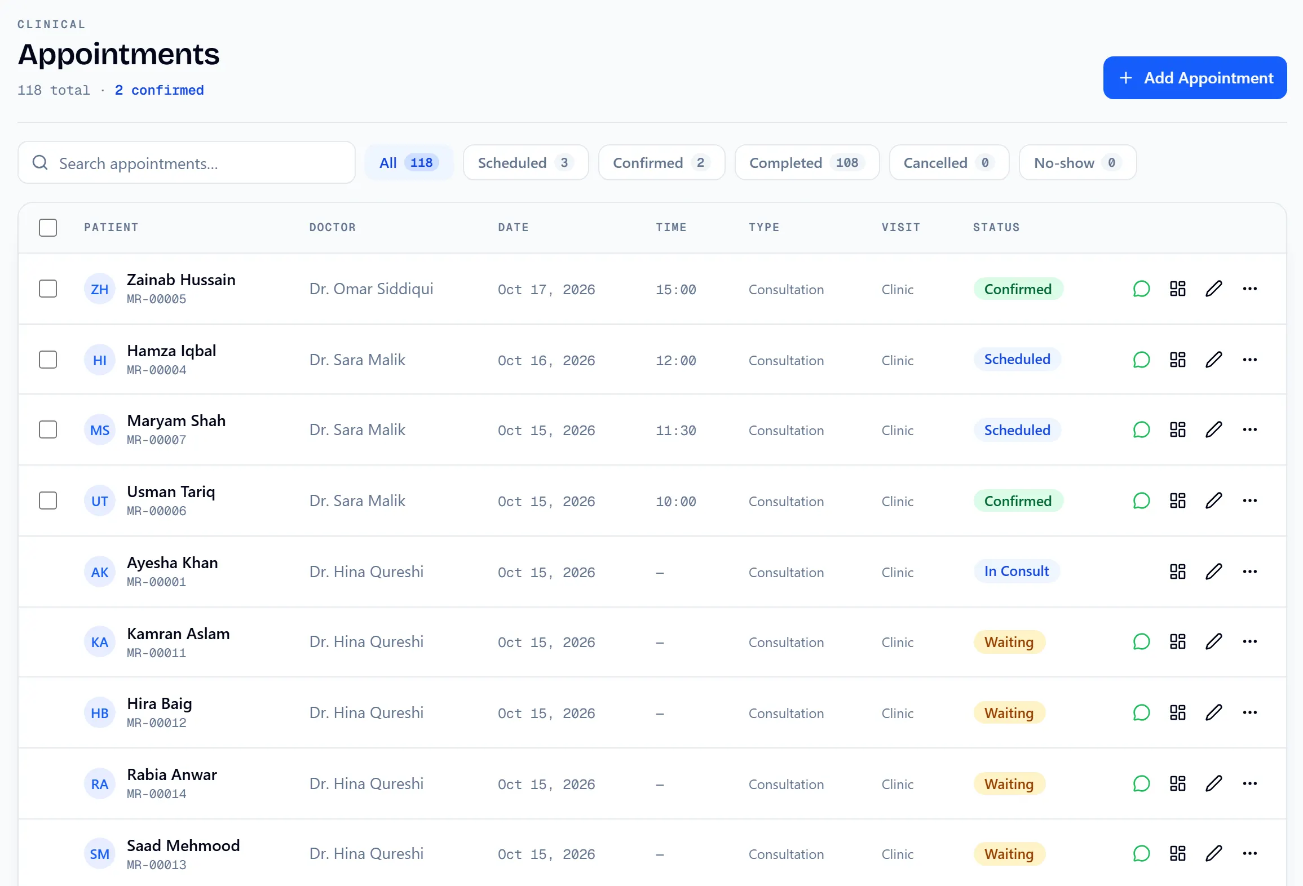The height and width of the screenshot is (886, 1303).
Task: Click MR-00011 record number
Action: pyautogui.click(x=157, y=653)
